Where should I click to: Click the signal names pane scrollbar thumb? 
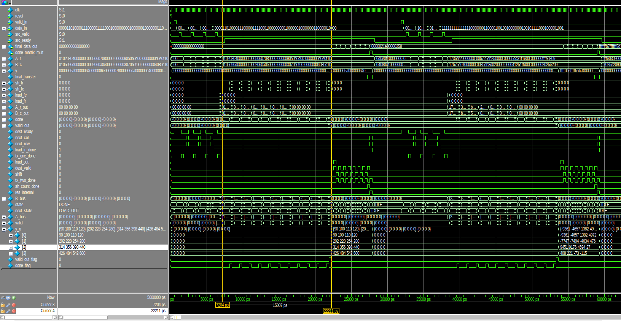[28, 317]
